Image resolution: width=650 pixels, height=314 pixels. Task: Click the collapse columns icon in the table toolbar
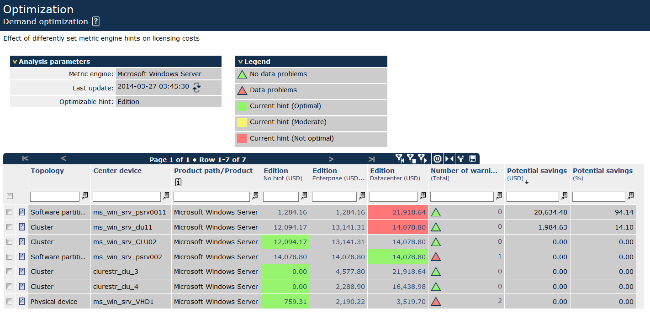(x=449, y=158)
